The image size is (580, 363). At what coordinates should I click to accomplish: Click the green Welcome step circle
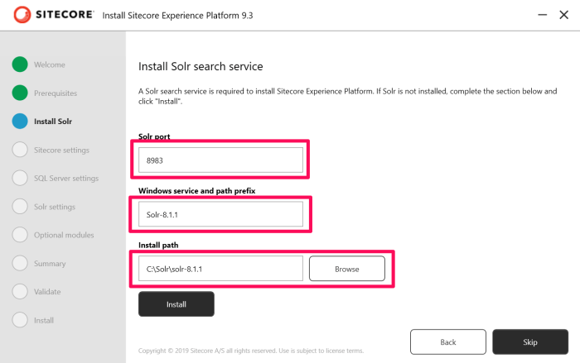click(x=20, y=64)
